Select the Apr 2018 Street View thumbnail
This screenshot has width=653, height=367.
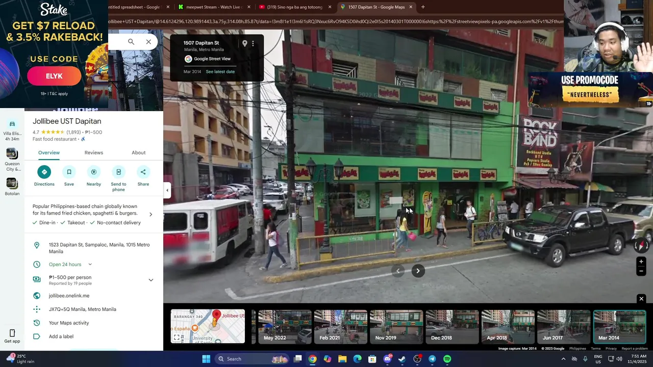click(508, 327)
